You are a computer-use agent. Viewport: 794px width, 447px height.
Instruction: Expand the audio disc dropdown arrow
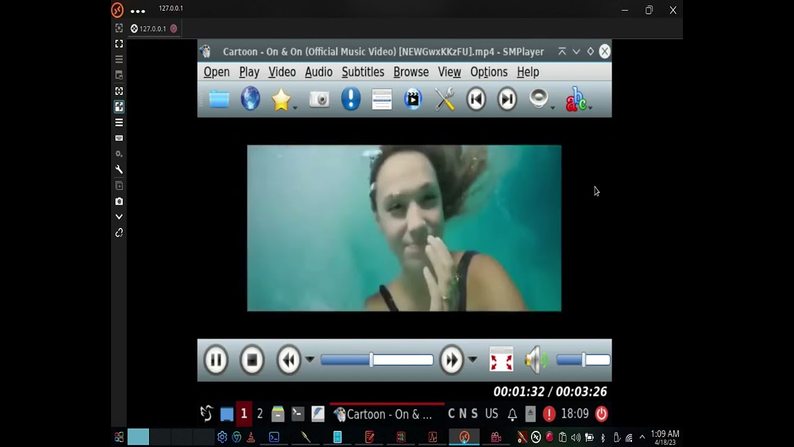tap(553, 108)
